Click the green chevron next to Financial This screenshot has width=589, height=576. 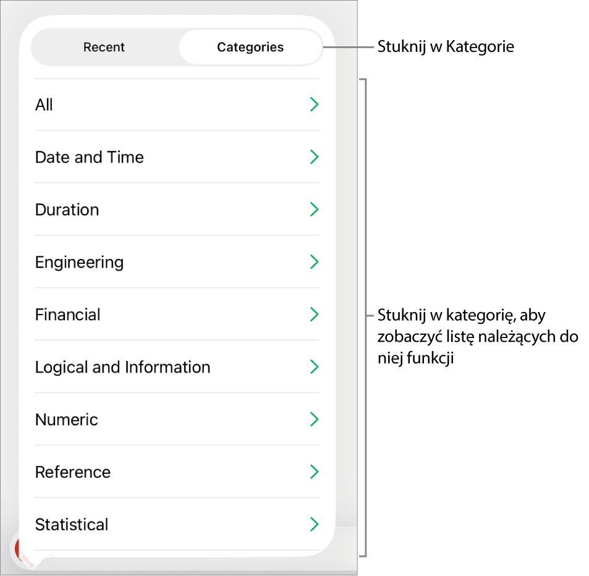pyautogui.click(x=314, y=315)
